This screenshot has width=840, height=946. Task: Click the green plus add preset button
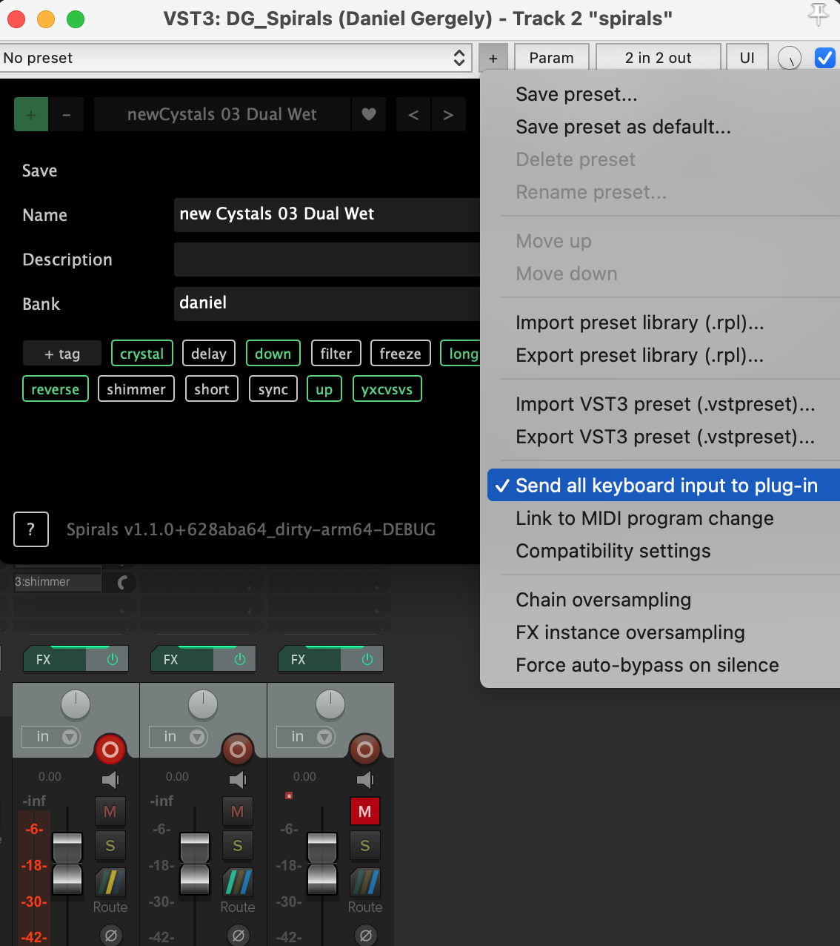(x=31, y=114)
